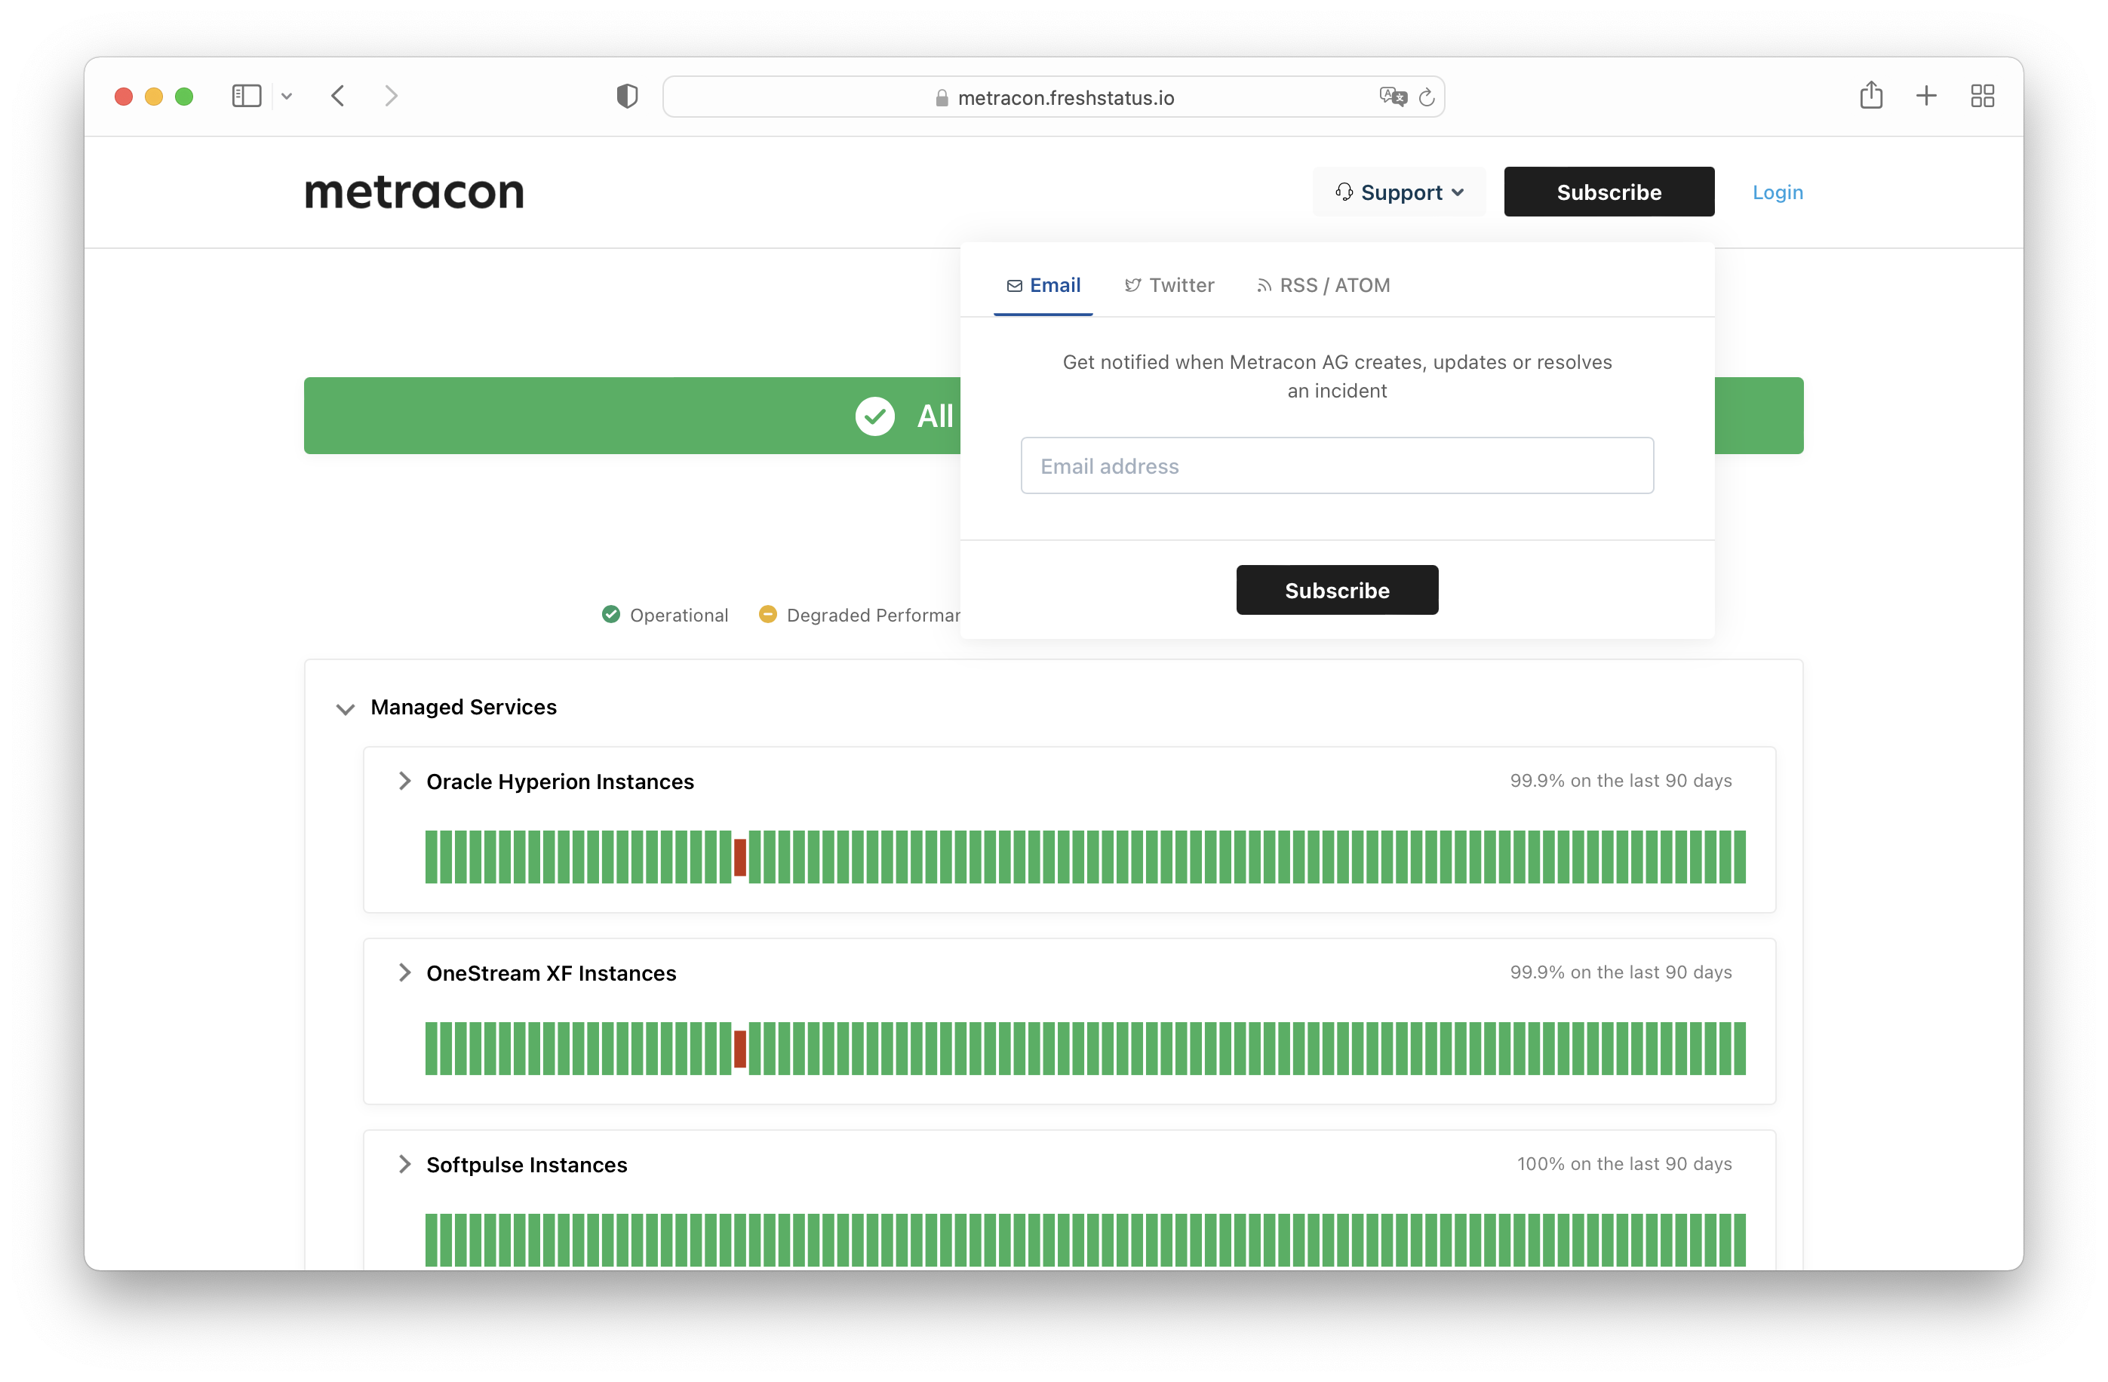The width and height of the screenshot is (2108, 1382).
Task: Show the tab overview grid
Action: 1982,96
